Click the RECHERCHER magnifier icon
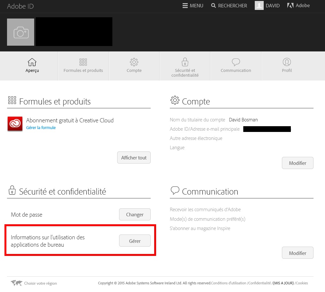Viewport: 325px width, 292px height. (213, 6)
